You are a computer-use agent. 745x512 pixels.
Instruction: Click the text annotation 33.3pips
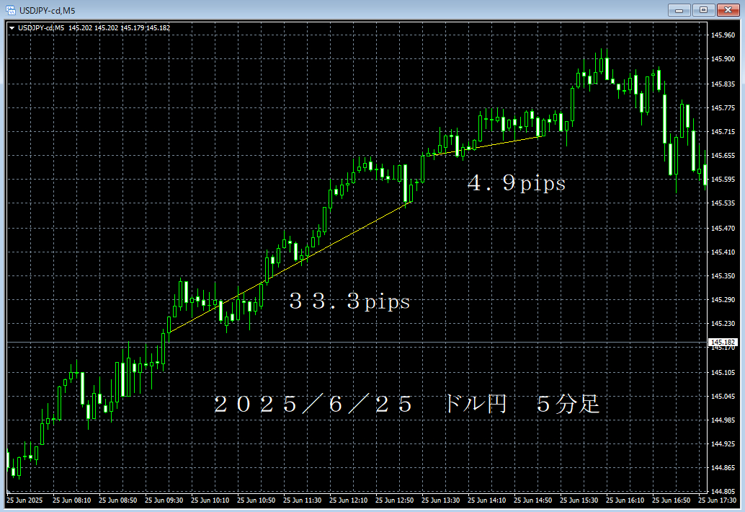[349, 302]
